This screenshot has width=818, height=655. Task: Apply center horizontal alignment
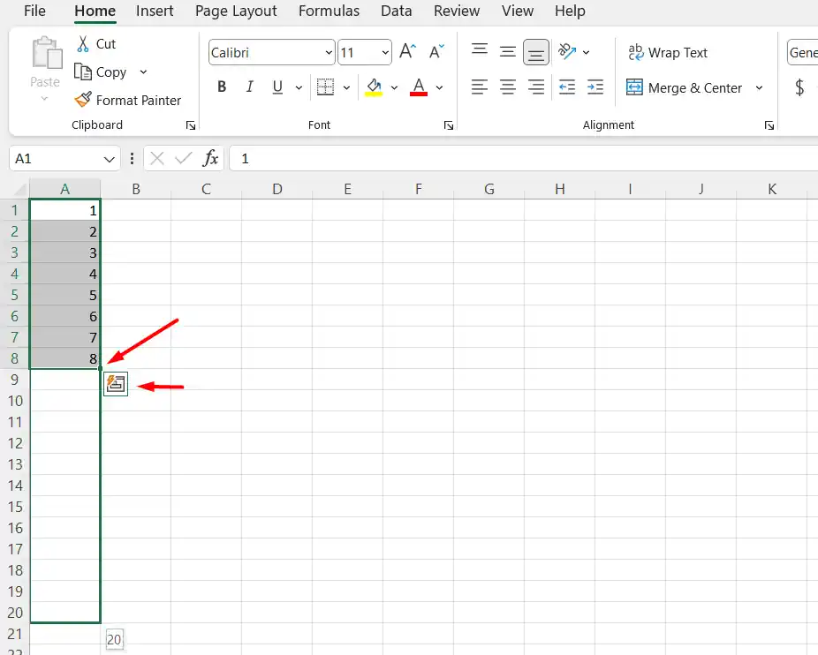[508, 87]
